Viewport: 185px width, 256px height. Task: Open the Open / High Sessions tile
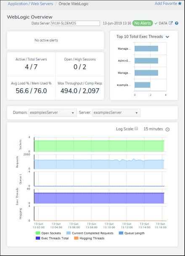coord(80,64)
